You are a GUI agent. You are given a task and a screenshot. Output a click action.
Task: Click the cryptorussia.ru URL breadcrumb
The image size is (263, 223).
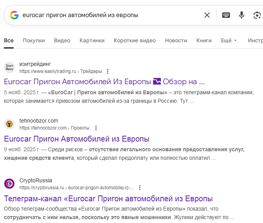click(x=77, y=188)
